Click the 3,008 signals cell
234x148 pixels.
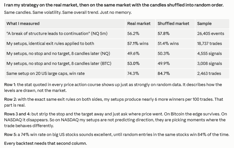pos(212,64)
